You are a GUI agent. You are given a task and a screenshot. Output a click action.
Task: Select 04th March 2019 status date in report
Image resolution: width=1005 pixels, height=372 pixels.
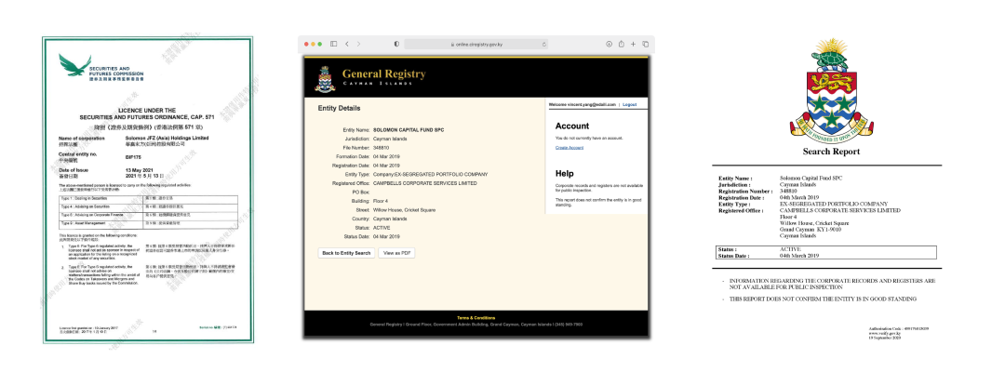tap(799, 256)
